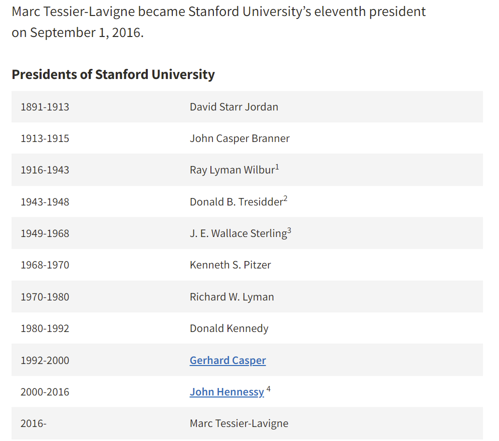
Task: Open the Gerhard Casper link
Action: click(227, 360)
